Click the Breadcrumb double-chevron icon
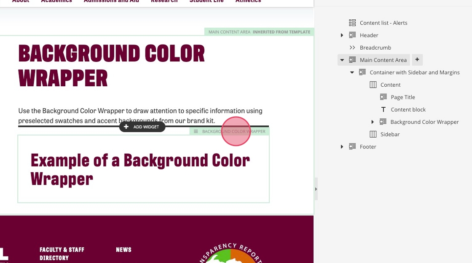Screen dimensions: 472x263 point(352,48)
